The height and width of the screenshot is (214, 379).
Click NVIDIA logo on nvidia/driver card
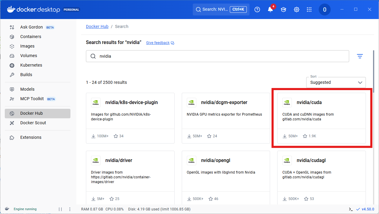[96, 160]
